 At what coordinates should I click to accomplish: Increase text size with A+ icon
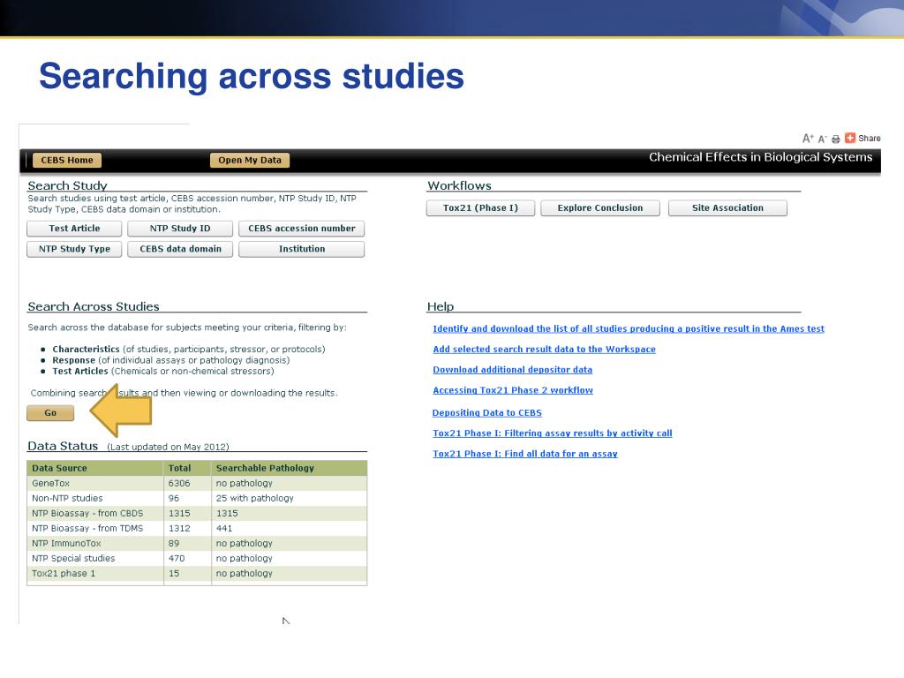(808, 139)
